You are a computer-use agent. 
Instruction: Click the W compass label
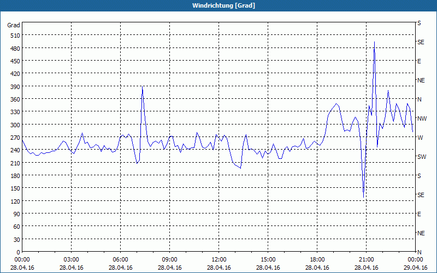click(x=420, y=138)
